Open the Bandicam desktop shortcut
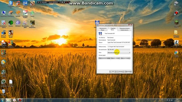 click(x=176, y=13)
